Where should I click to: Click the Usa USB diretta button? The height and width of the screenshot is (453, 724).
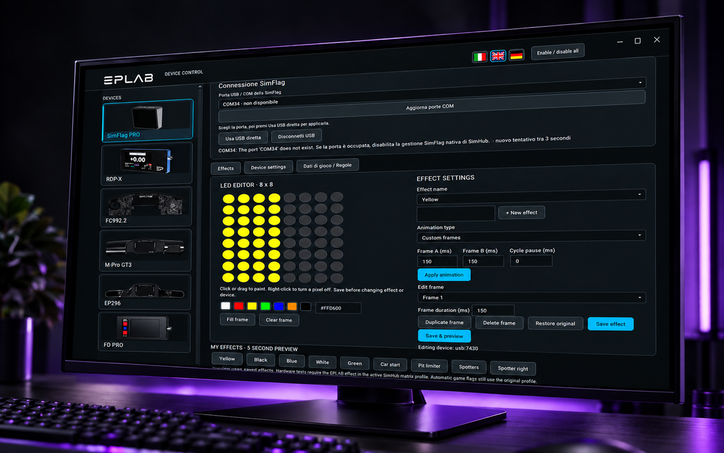(243, 138)
